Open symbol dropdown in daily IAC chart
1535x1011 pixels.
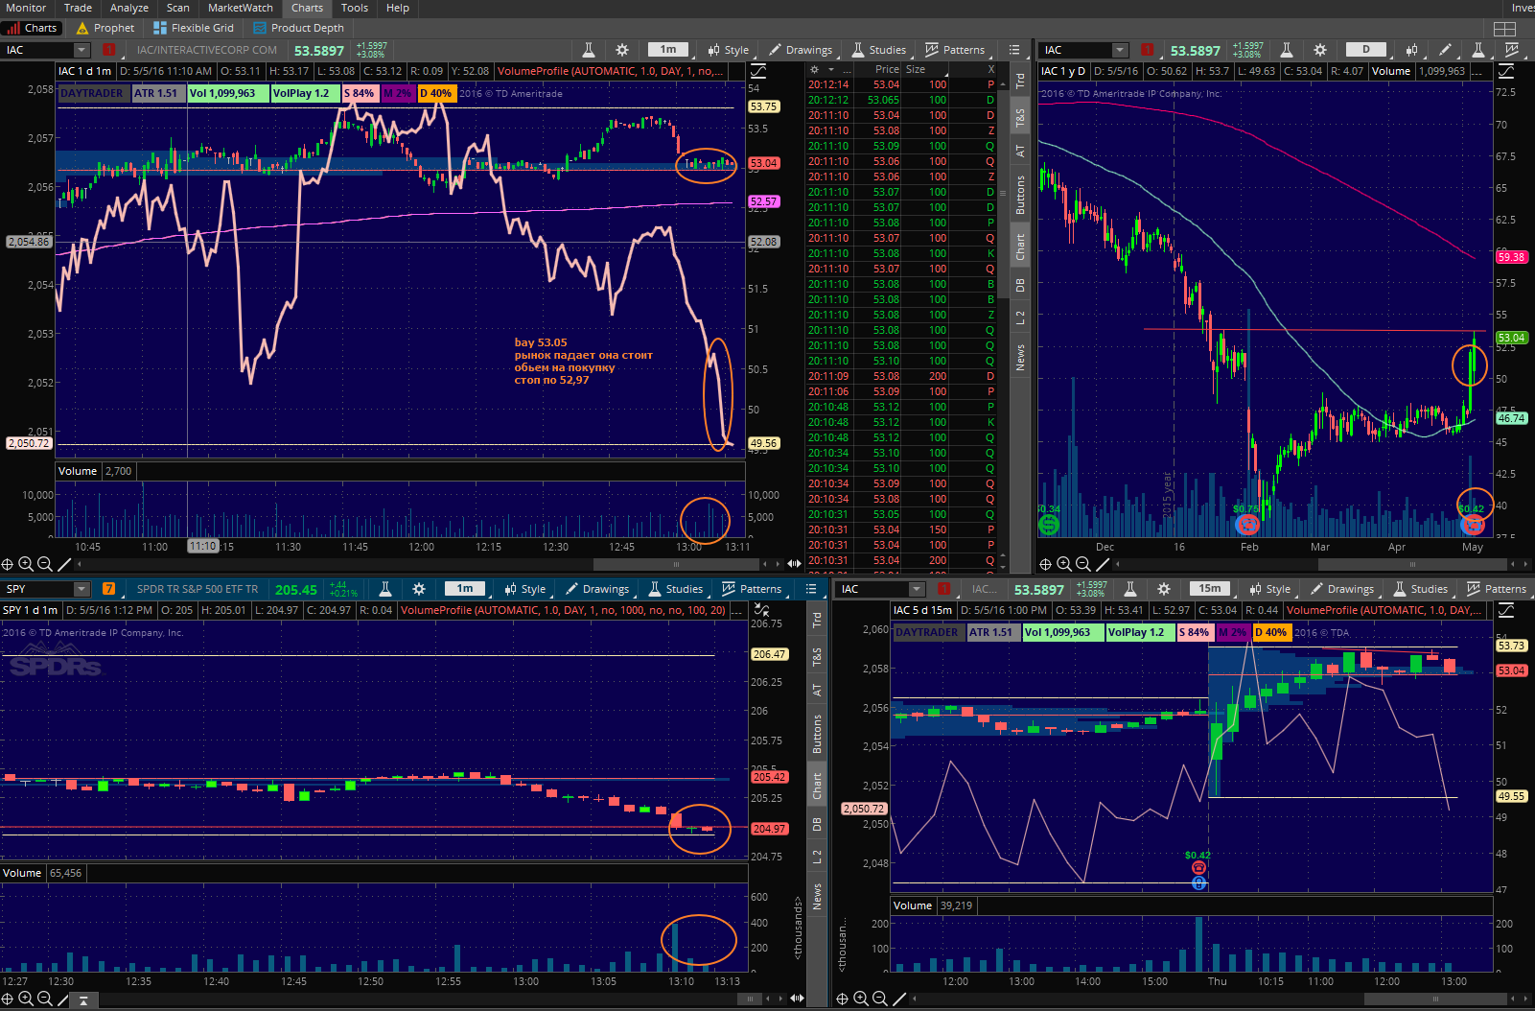tap(1120, 50)
